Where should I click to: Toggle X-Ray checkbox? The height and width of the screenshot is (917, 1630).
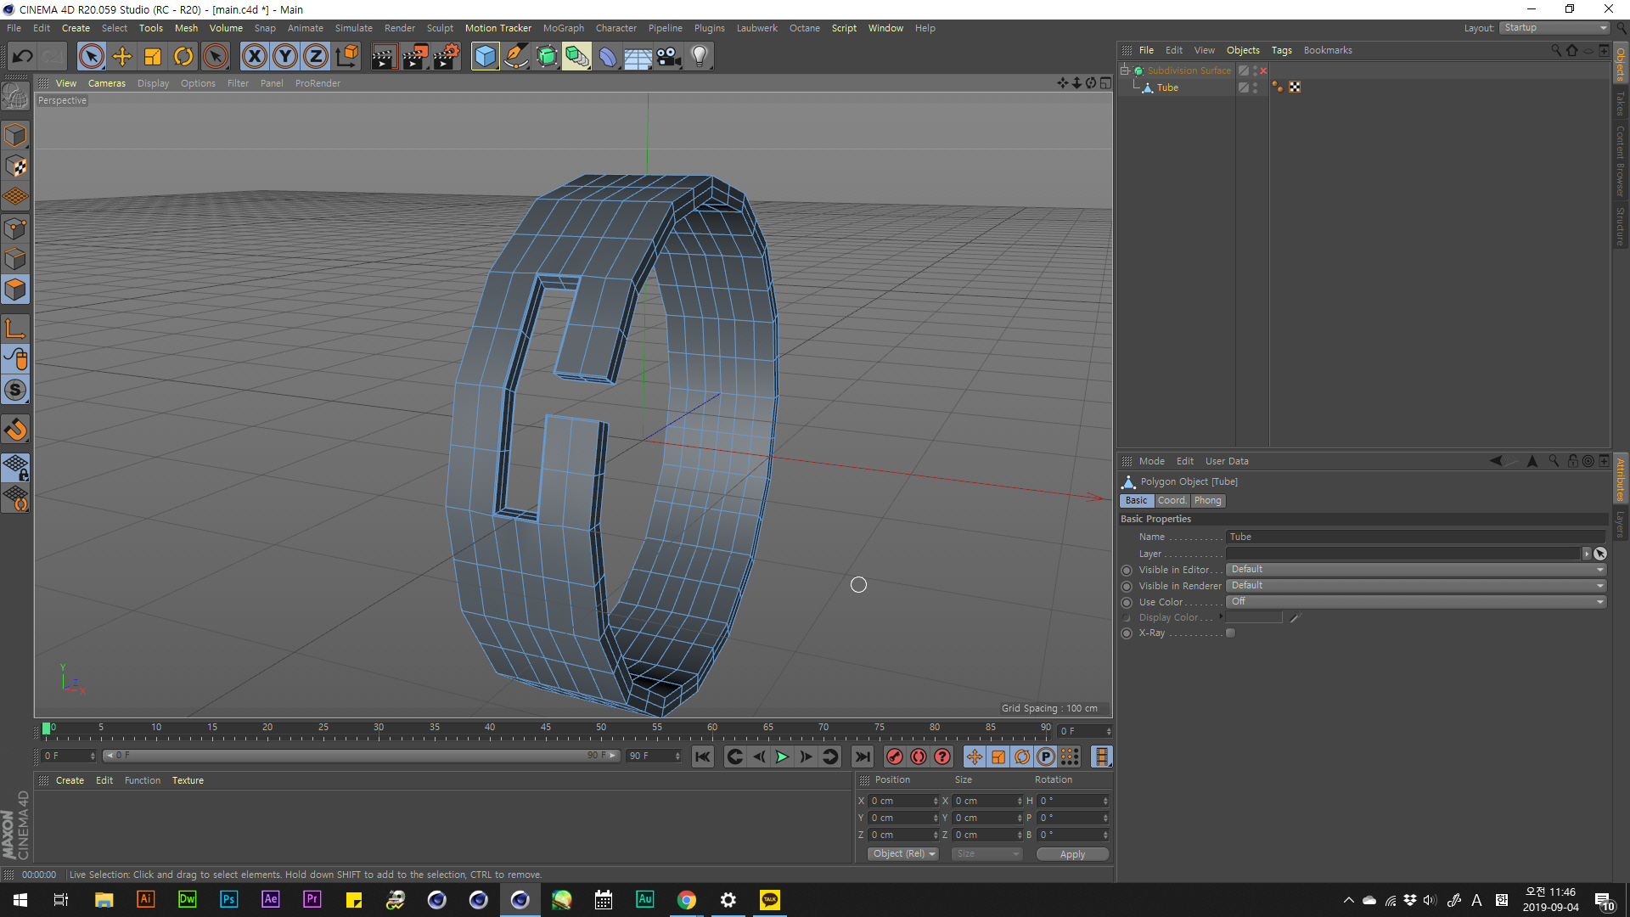[1230, 633]
